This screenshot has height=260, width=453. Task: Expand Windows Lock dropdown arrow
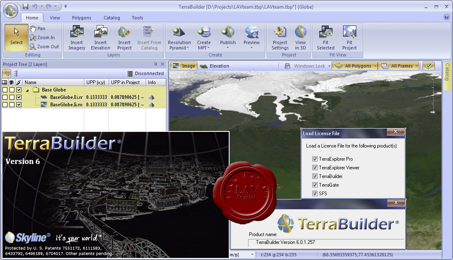[329, 66]
